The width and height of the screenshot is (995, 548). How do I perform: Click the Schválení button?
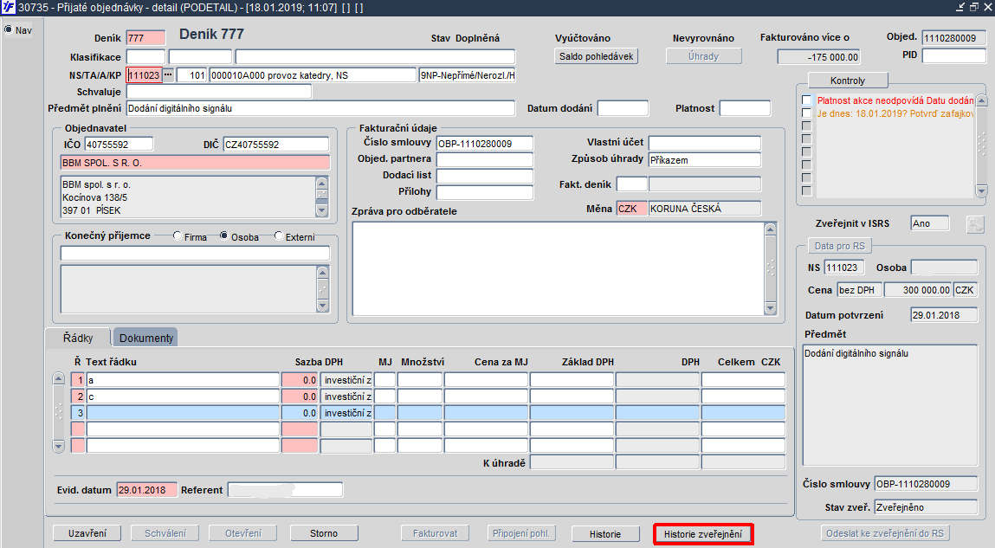pyautogui.click(x=165, y=533)
